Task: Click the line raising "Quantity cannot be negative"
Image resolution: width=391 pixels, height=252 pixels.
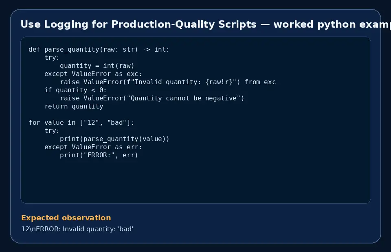Action: click(152, 98)
